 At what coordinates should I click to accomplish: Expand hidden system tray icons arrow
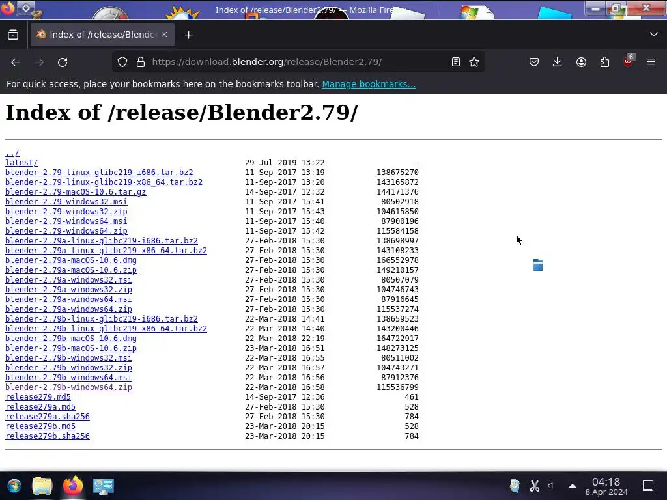pos(573,486)
